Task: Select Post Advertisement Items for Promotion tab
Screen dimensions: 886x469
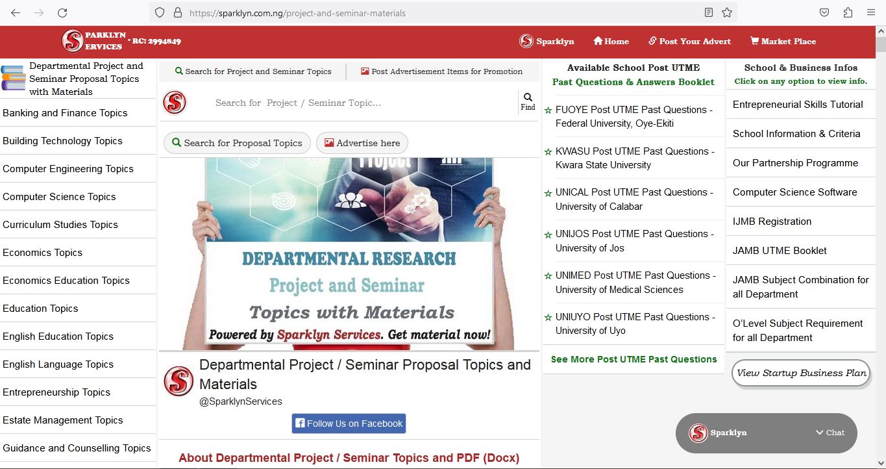Action: tap(441, 71)
